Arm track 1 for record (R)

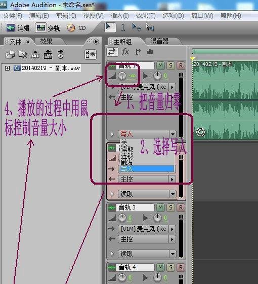coord(181,65)
